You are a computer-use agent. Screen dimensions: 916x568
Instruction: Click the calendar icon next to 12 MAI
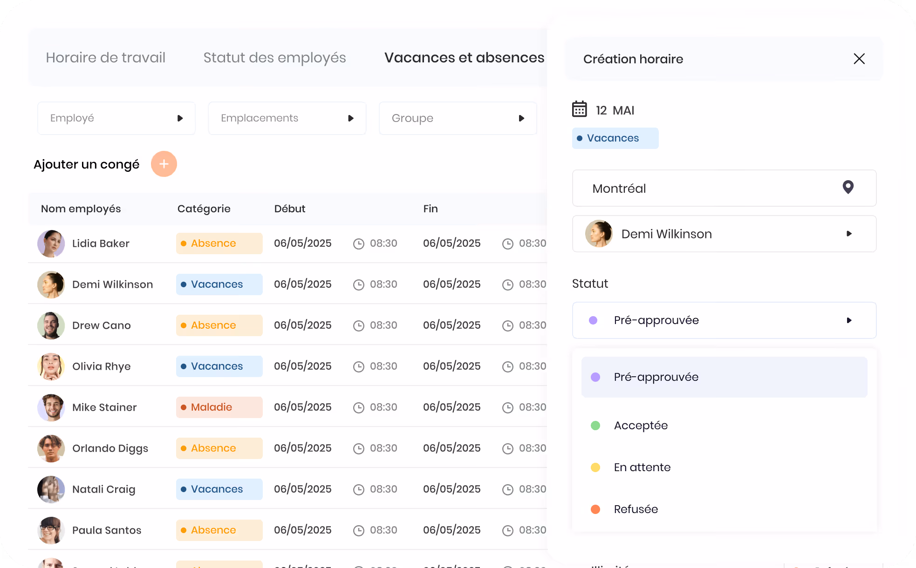[x=580, y=109]
